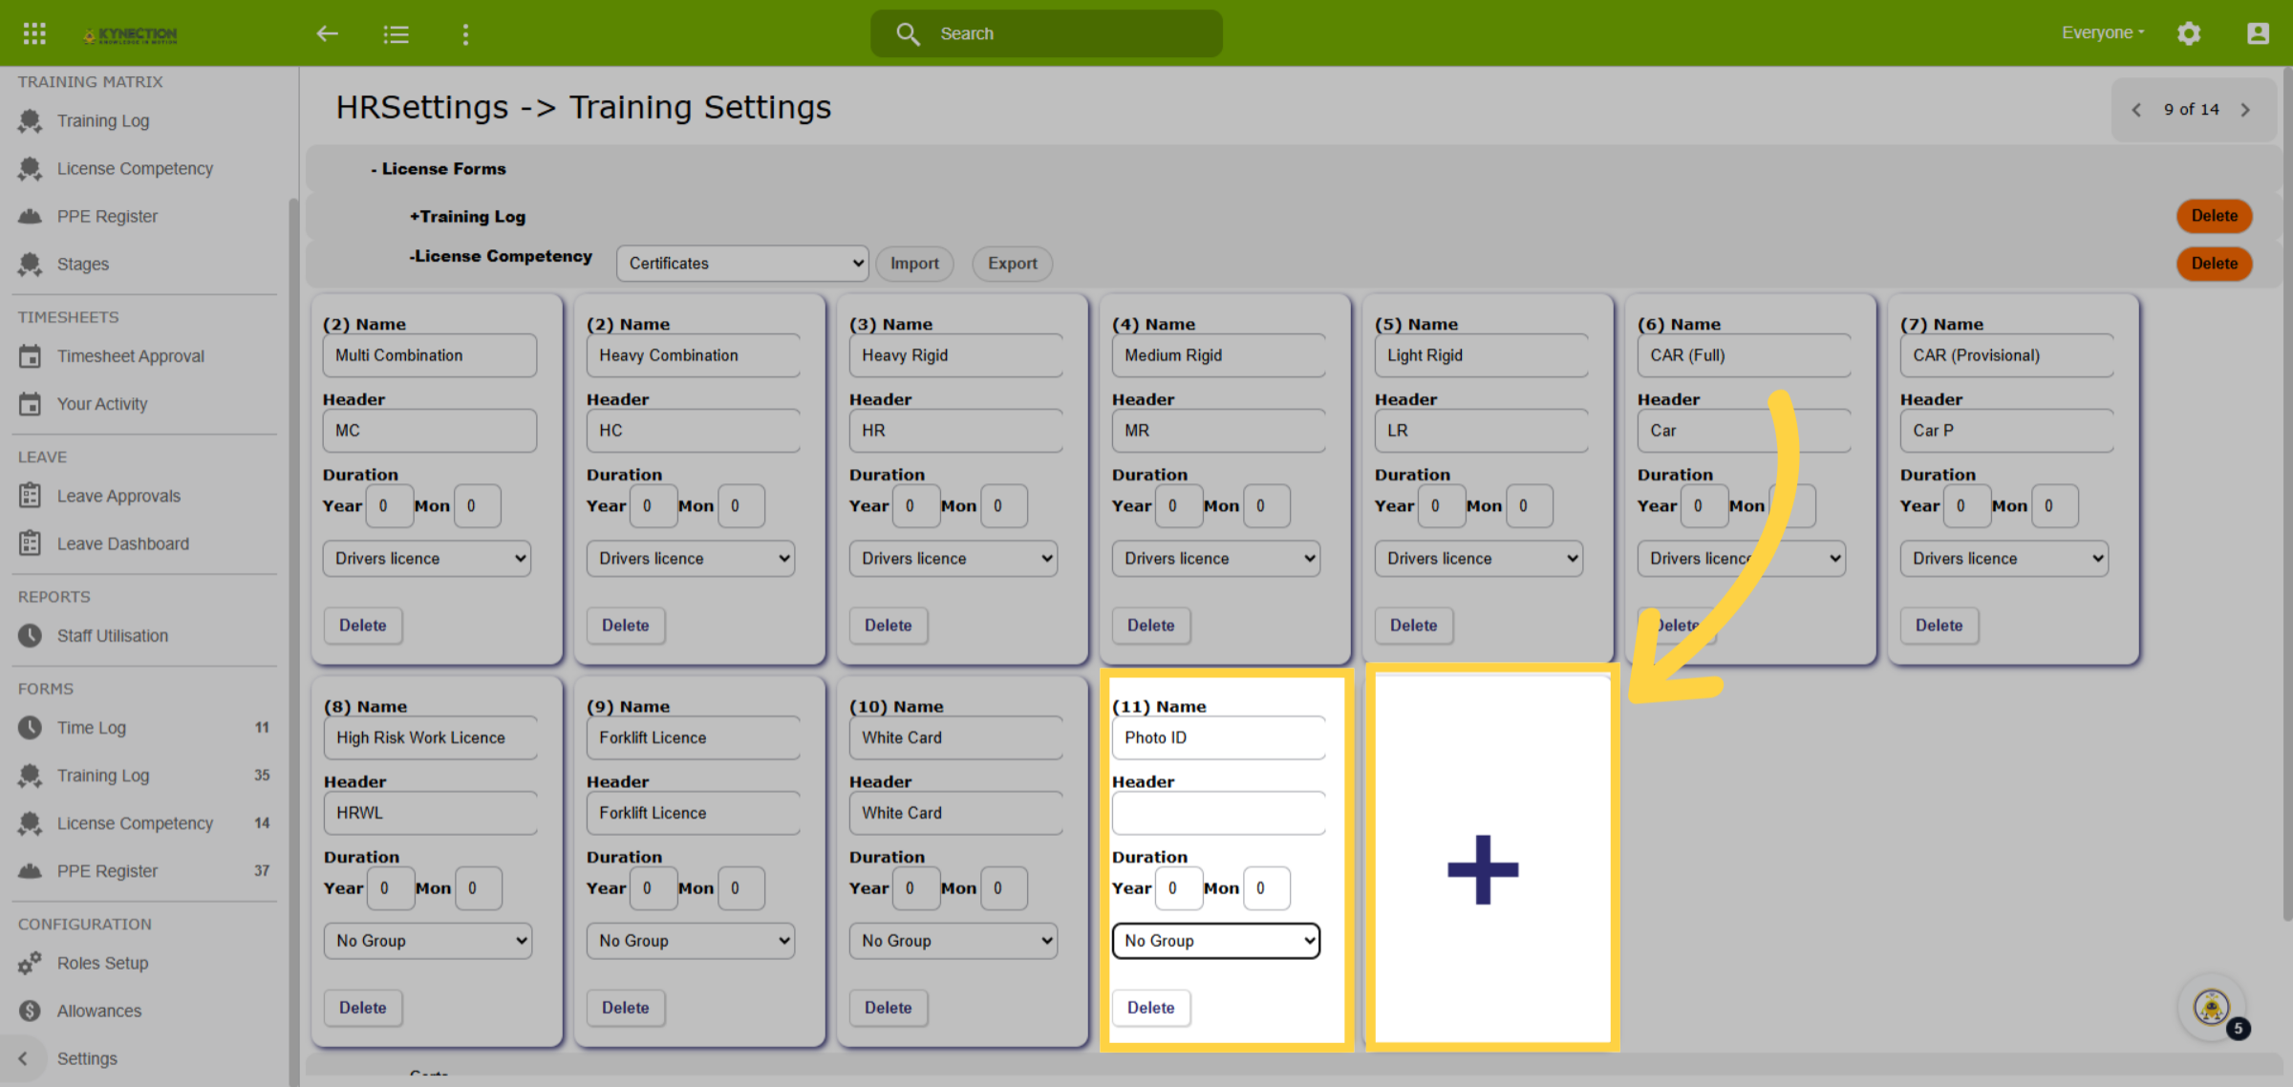
Task: Click the plus icon to add license card
Action: point(1483,869)
